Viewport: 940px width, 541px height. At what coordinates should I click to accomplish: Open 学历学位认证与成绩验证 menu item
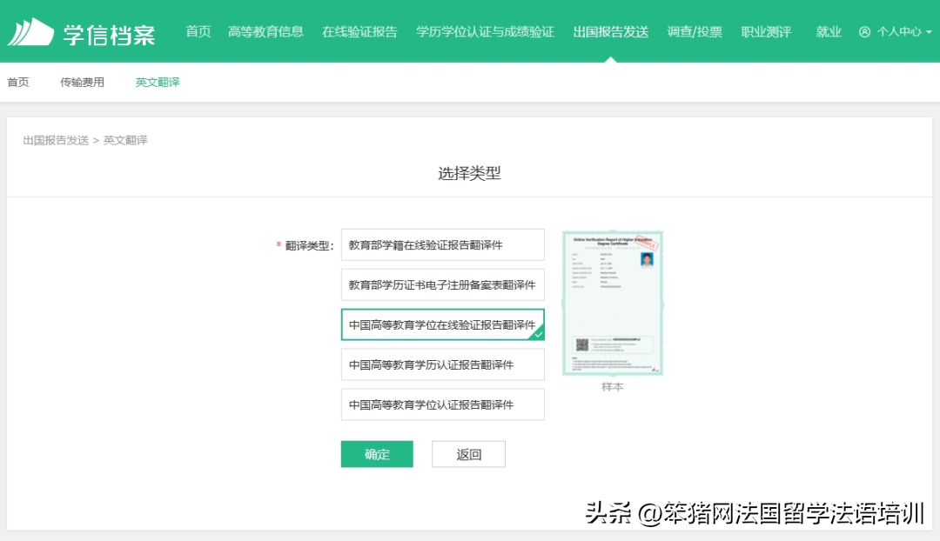[485, 32]
